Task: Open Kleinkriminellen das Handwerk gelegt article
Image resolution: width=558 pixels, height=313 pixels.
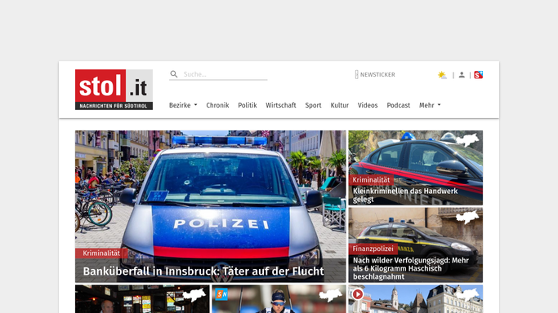Action: point(405,195)
